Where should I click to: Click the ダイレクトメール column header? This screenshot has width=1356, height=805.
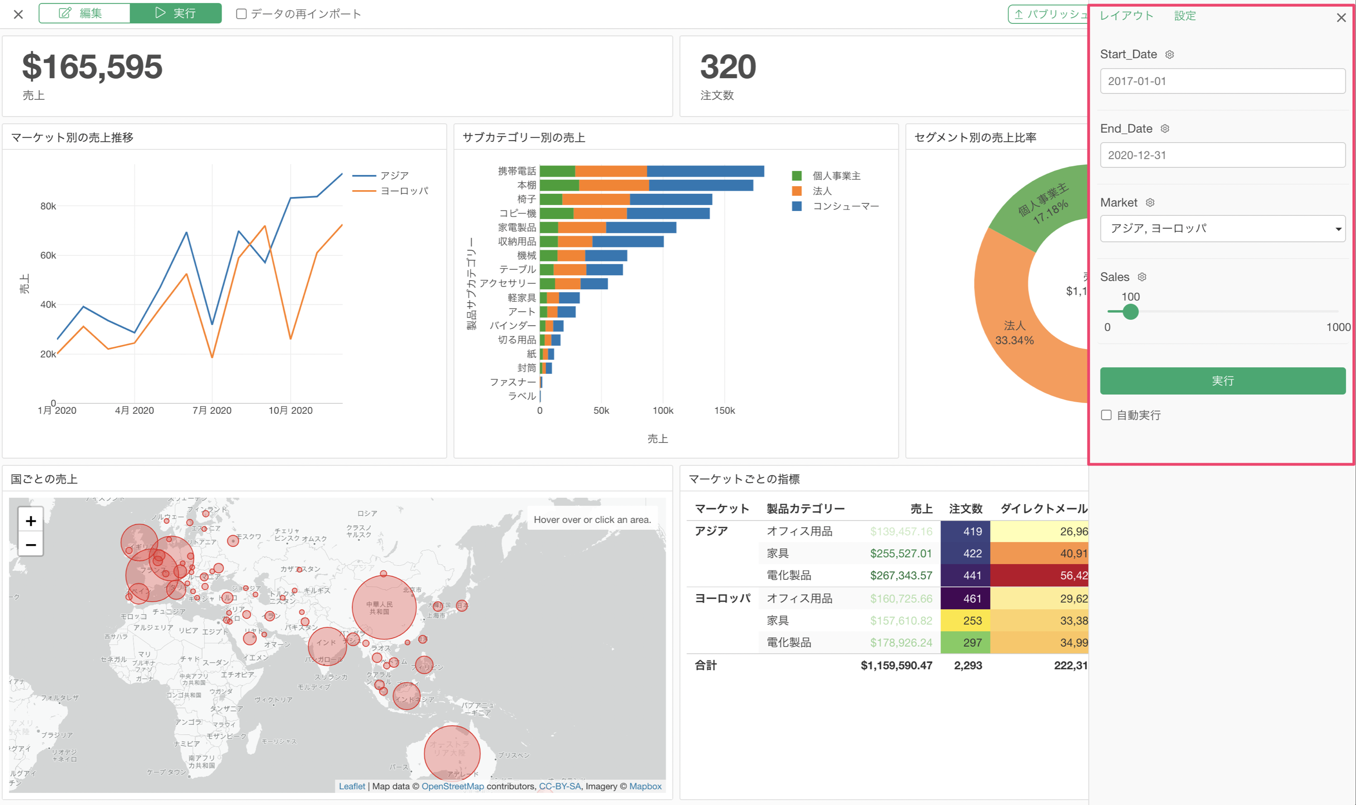1044,508
